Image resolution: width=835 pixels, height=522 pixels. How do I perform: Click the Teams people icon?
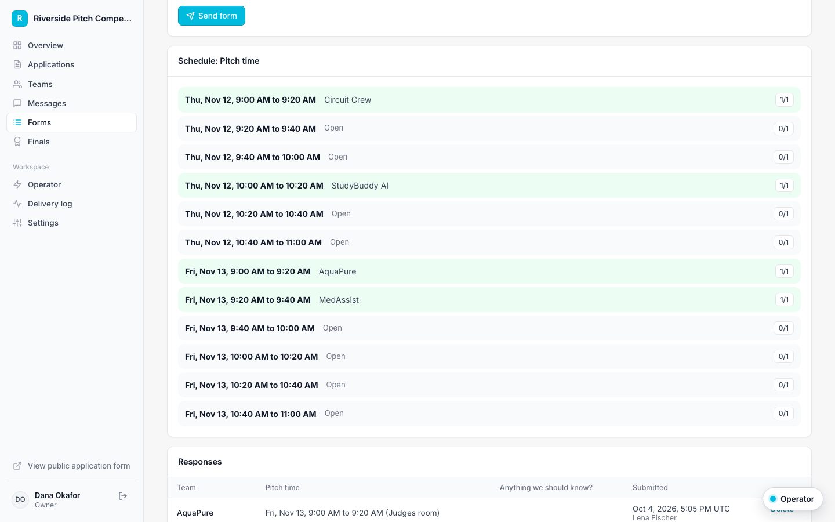(17, 84)
